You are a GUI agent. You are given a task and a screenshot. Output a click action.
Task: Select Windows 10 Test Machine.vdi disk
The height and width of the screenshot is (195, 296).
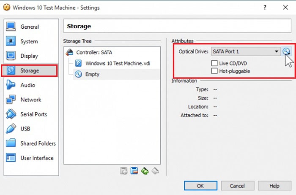117,63
